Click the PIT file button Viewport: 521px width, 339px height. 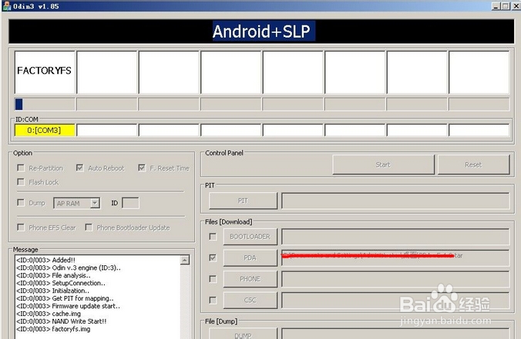243,201
